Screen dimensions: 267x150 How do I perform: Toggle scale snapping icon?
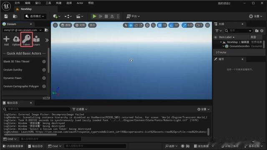(184, 25)
